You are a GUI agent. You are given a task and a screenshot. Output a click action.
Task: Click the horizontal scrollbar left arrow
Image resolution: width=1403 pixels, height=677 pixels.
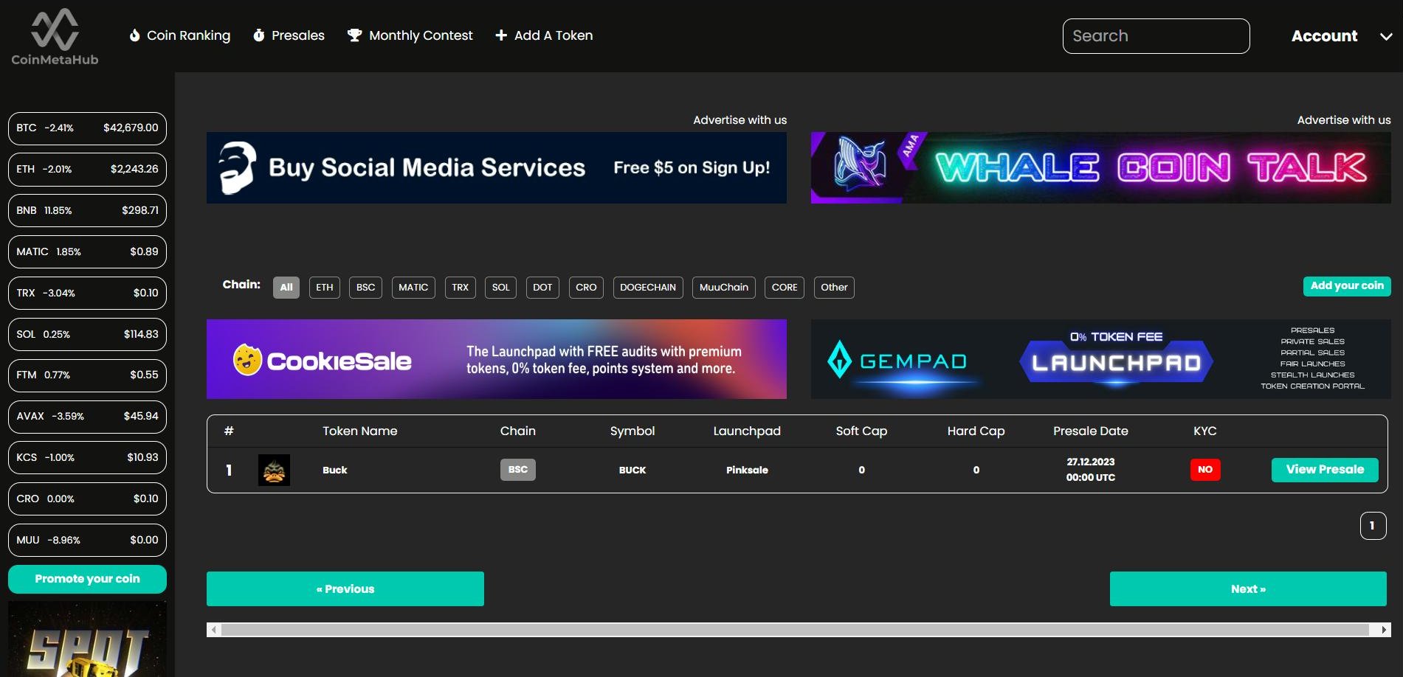point(214,630)
